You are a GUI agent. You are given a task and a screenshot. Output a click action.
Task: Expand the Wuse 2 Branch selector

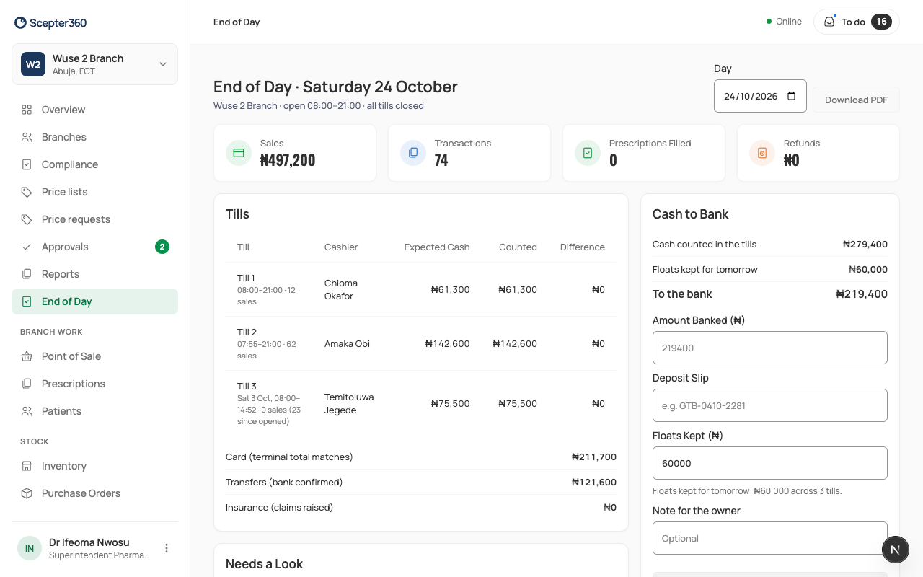click(x=94, y=64)
